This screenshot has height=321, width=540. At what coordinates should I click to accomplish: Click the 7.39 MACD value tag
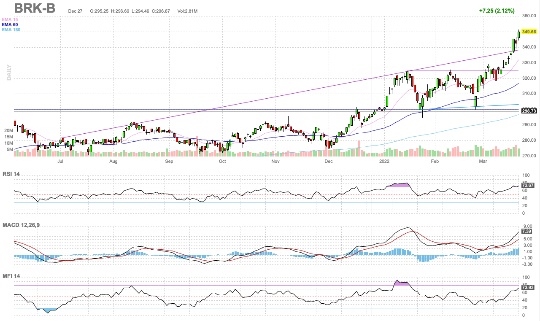(526, 231)
